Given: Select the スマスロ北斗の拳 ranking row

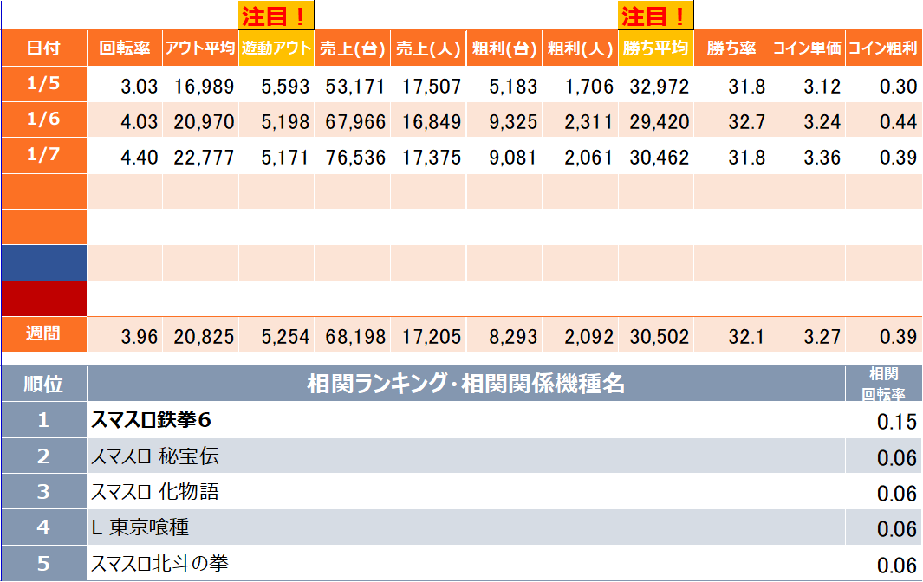Looking at the screenshot, I should click(159, 564).
